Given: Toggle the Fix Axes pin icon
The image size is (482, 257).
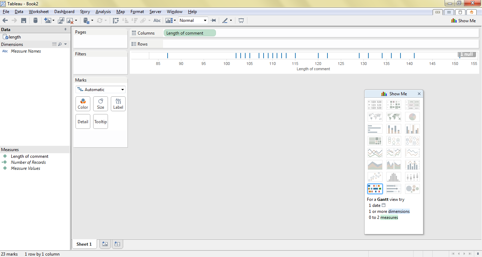Looking at the screenshot, I should [x=213, y=20].
